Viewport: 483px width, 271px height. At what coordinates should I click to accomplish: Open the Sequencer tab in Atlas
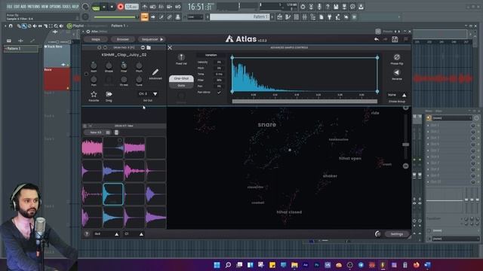pos(152,39)
